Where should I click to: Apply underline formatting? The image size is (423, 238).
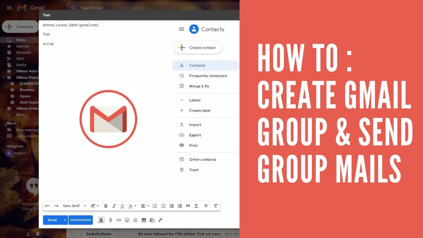(x=122, y=206)
